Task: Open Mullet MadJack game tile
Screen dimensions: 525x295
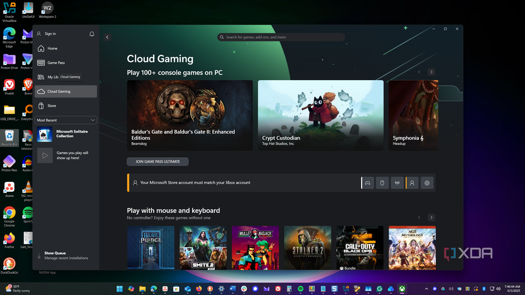Action: click(255, 247)
